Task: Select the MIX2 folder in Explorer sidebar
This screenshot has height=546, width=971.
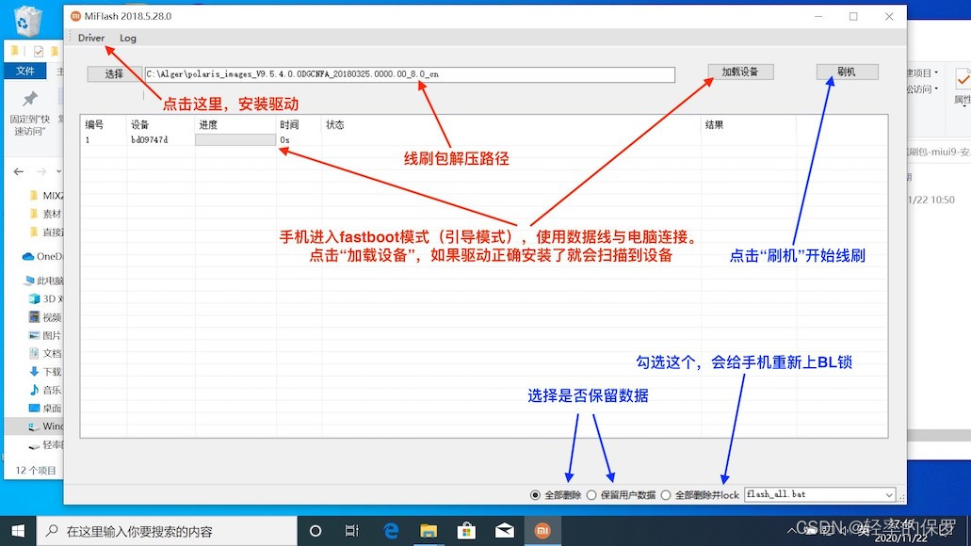Action: click(46, 196)
